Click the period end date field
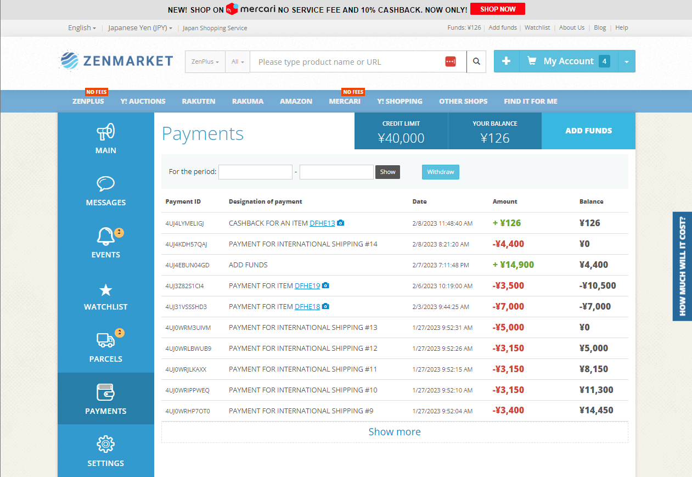Viewport: 692px width, 477px height. 336,172
